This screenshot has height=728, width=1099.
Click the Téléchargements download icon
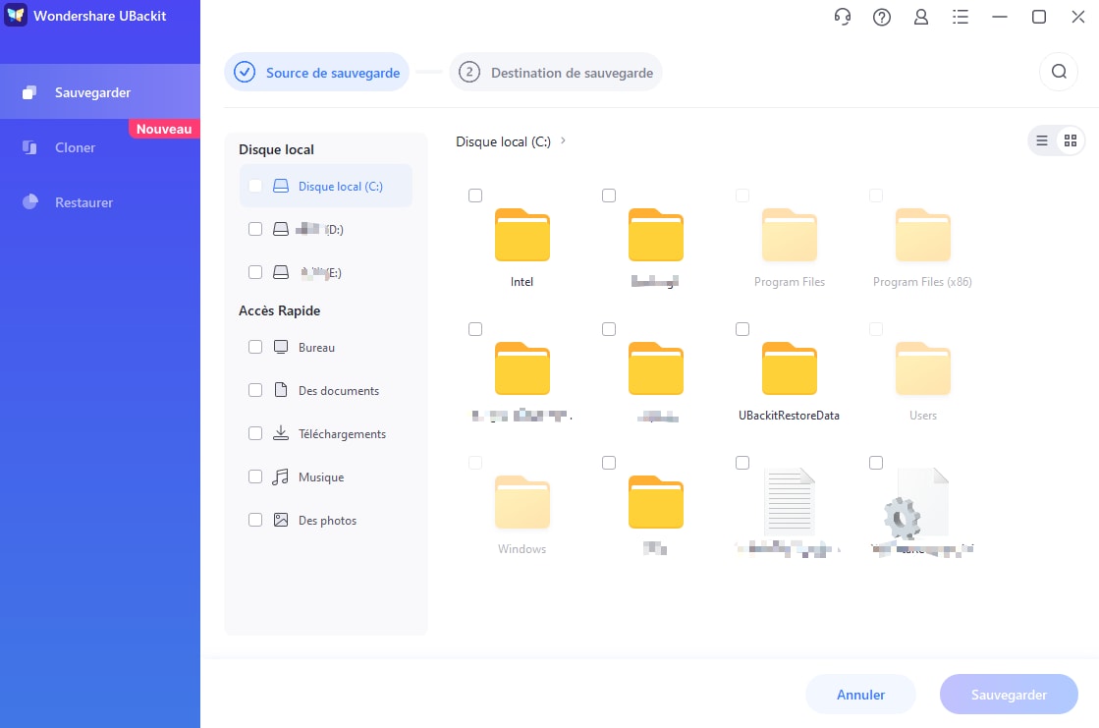coord(281,433)
